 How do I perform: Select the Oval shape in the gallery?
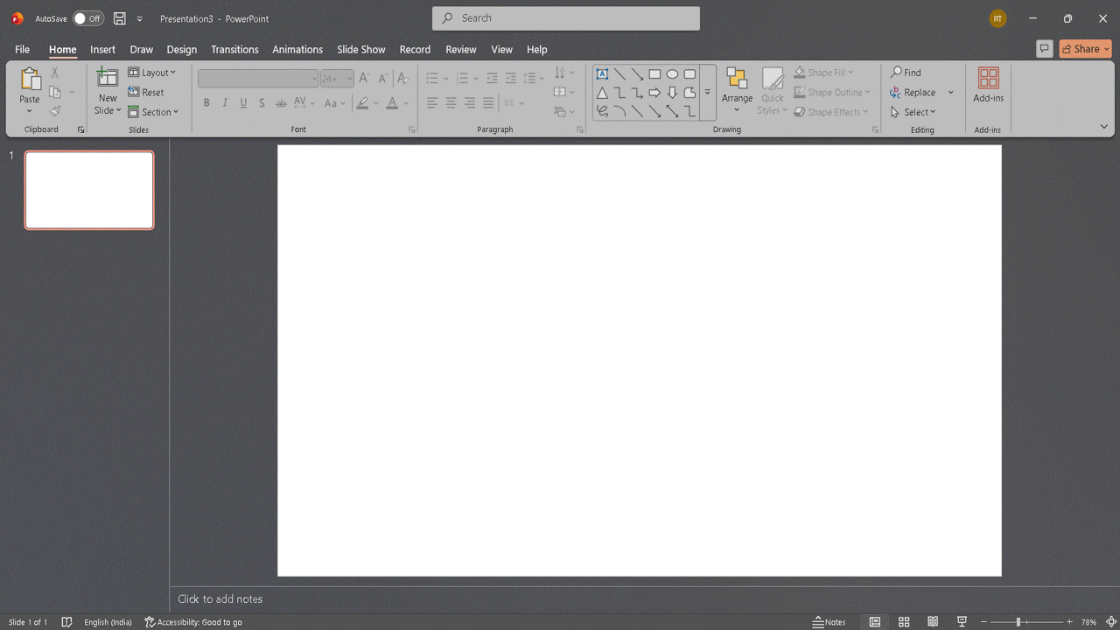pyautogui.click(x=672, y=74)
